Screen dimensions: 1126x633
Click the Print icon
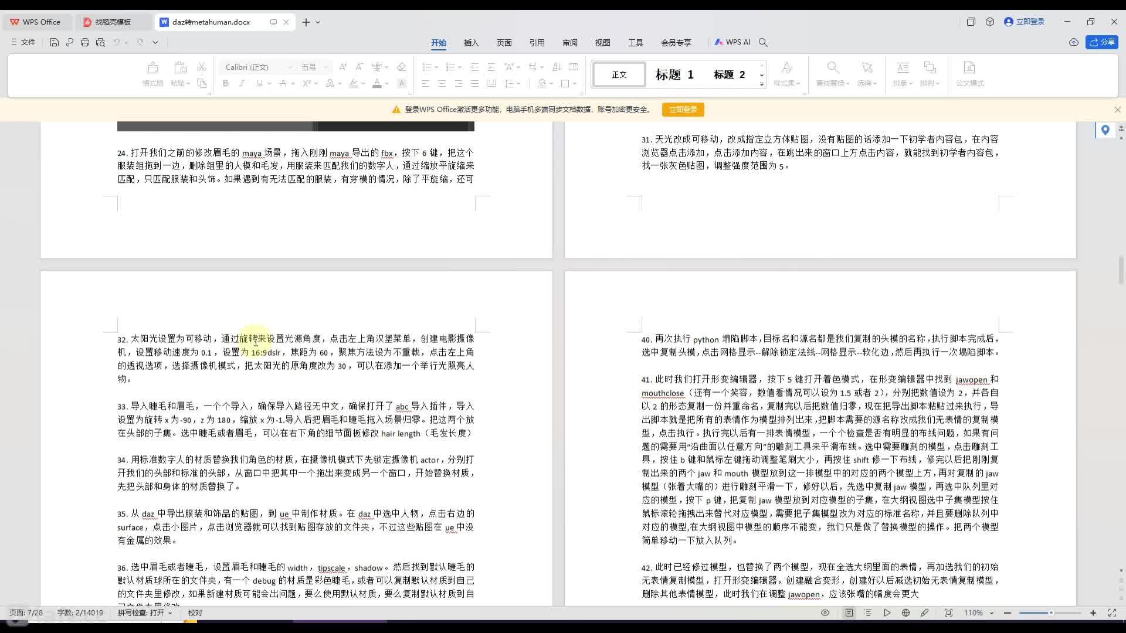[85, 42]
